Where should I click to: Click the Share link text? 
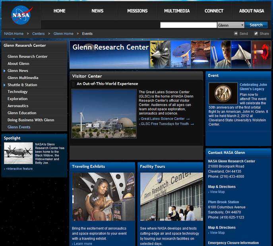264,34
